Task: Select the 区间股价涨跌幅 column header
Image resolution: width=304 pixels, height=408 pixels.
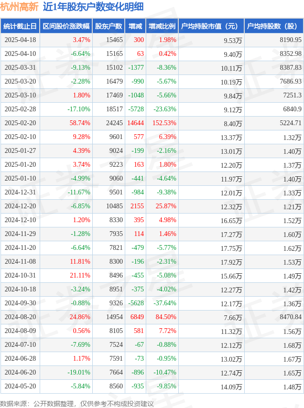Action: (x=66, y=26)
